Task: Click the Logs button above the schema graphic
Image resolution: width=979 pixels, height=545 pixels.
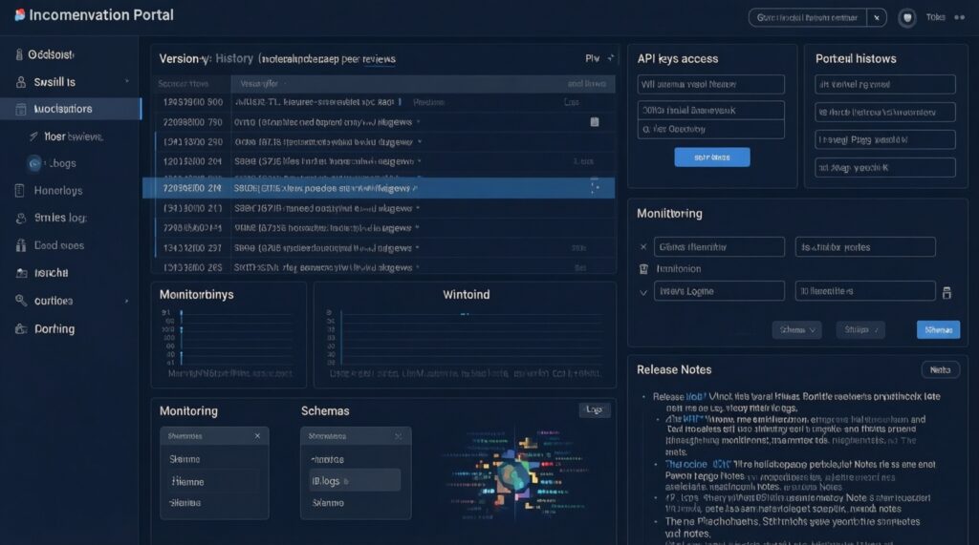Action: (x=594, y=410)
